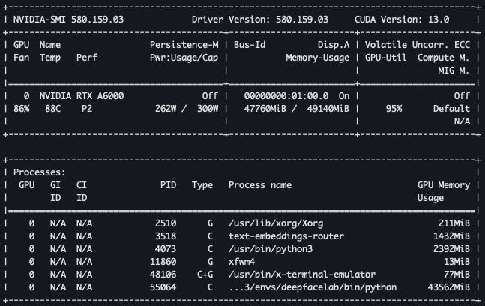
Task: Click PID 11860 in process list
Action: click(163, 262)
